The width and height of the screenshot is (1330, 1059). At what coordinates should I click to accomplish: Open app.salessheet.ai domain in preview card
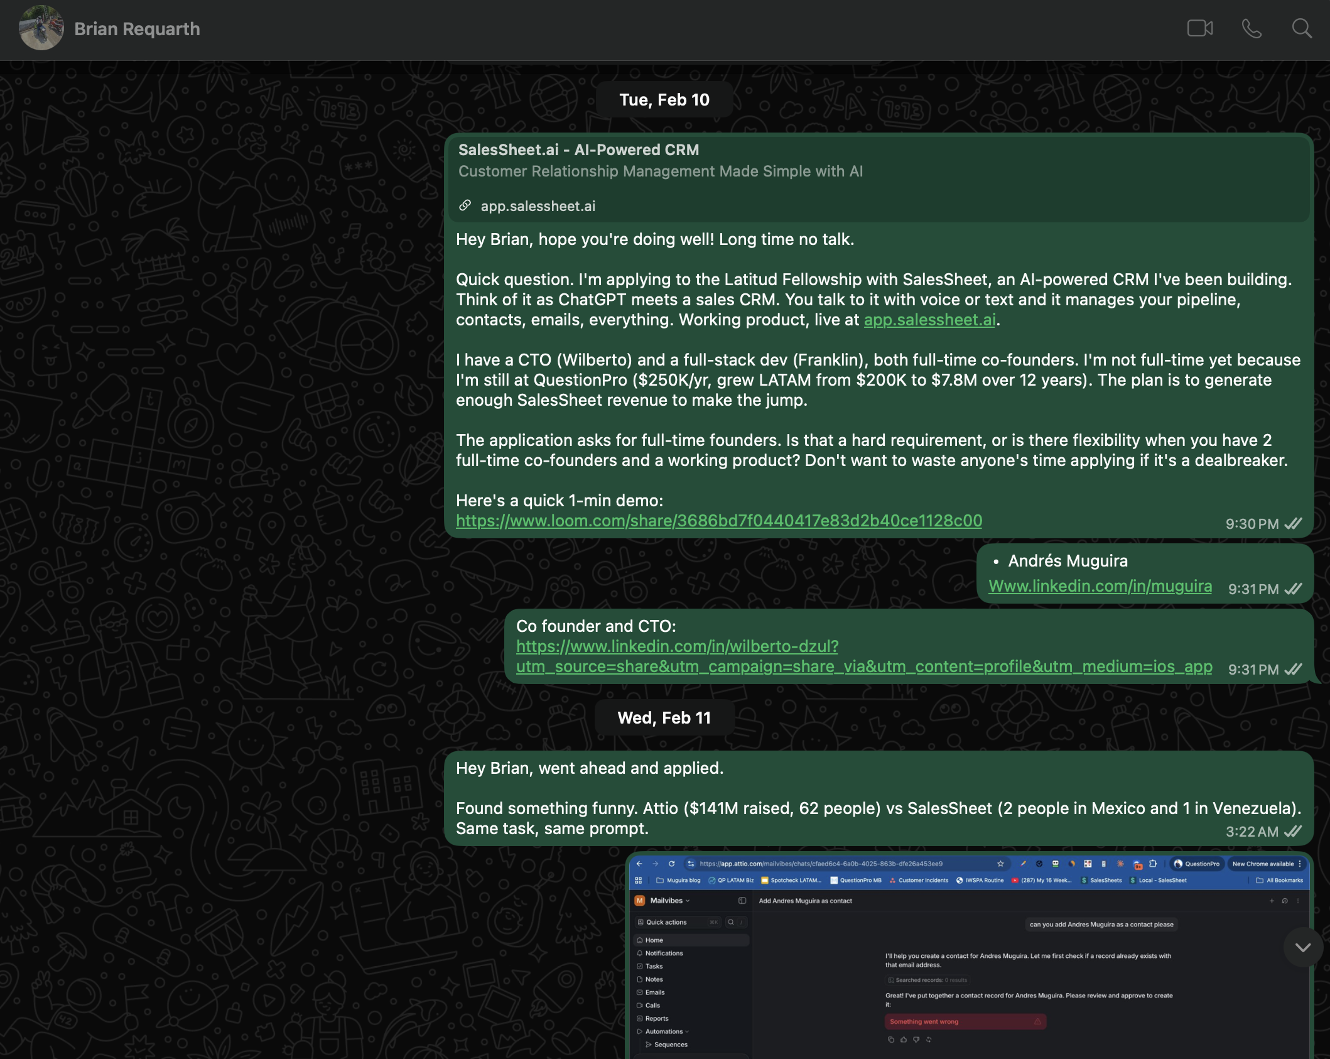(538, 206)
